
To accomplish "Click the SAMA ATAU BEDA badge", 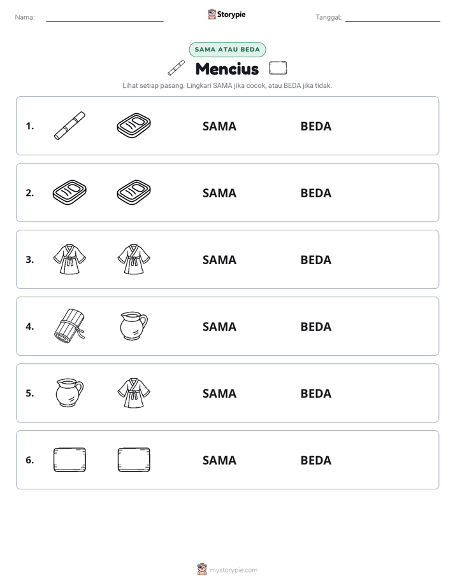I will pyautogui.click(x=227, y=50).
